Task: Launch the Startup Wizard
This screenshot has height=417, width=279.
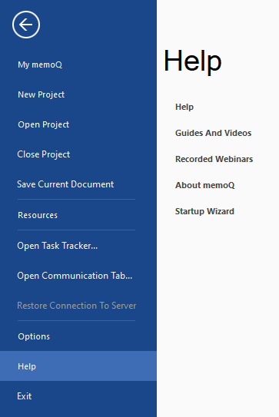Action: click(x=204, y=211)
